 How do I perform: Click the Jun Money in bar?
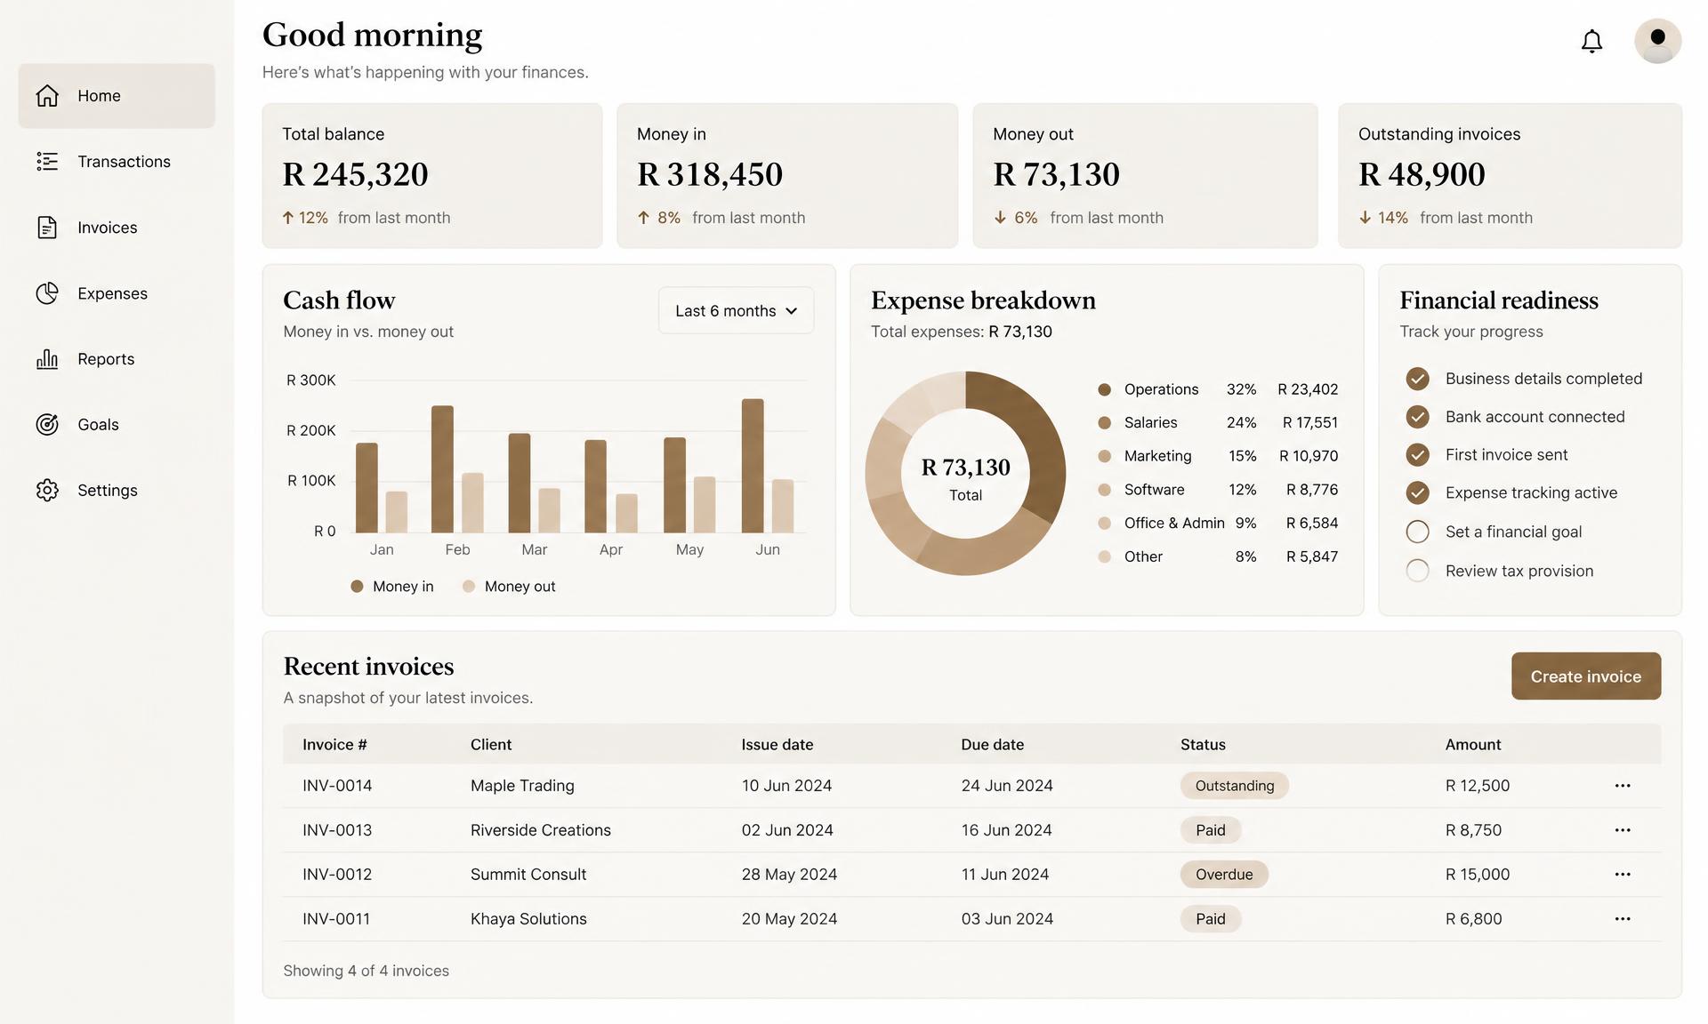click(753, 466)
